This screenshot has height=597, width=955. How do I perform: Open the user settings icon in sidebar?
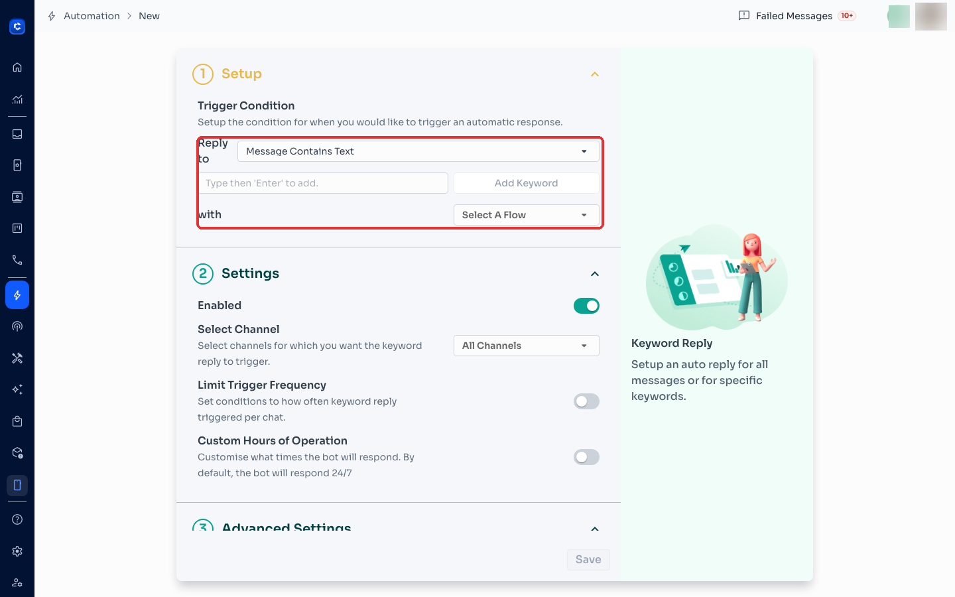pos(17,582)
